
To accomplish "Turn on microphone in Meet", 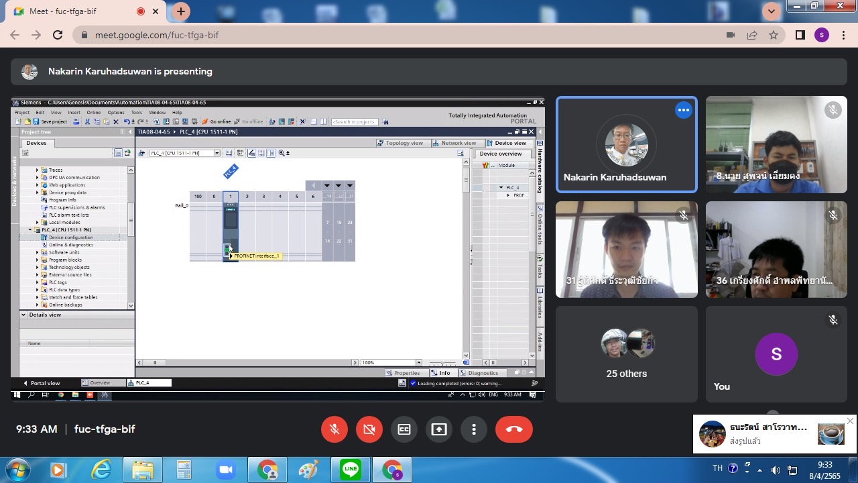I will pos(334,429).
